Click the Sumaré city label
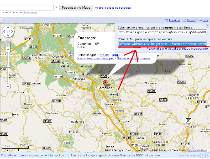This screenshot has width=210, height=159. tap(70, 72)
